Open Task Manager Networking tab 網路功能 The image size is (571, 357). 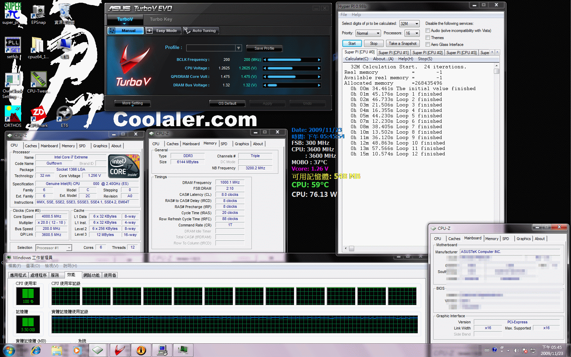point(91,275)
